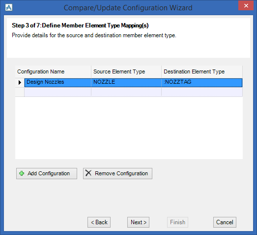The height and width of the screenshot is (235, 257).
Task: Click the empty Source Element Type cell below NOZZLE
Action: click(x=126, y=92)
